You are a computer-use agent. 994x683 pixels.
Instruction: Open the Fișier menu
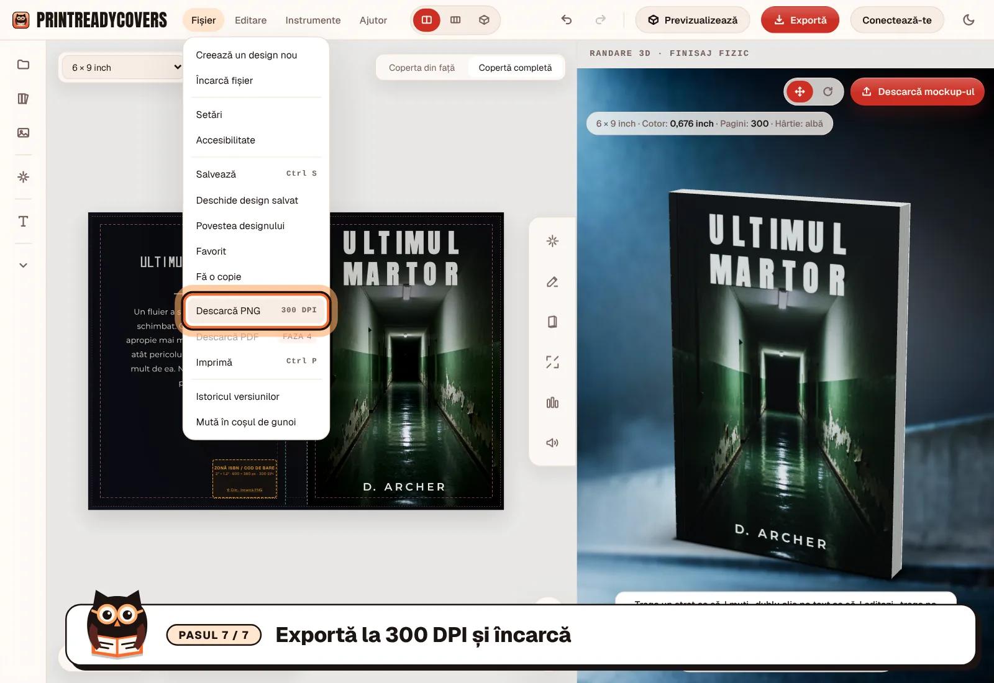203,20
